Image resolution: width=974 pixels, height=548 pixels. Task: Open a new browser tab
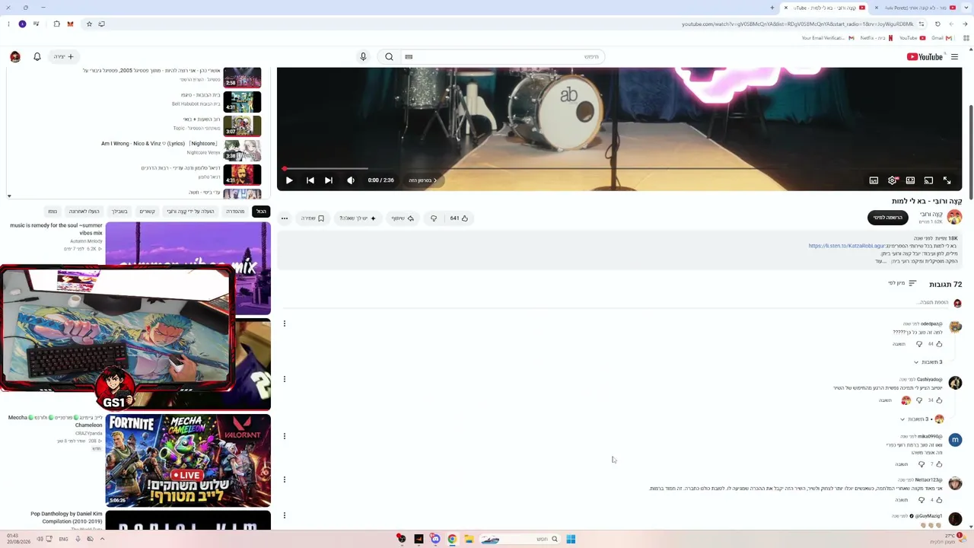pyautogui.click(x=772, y=8)
